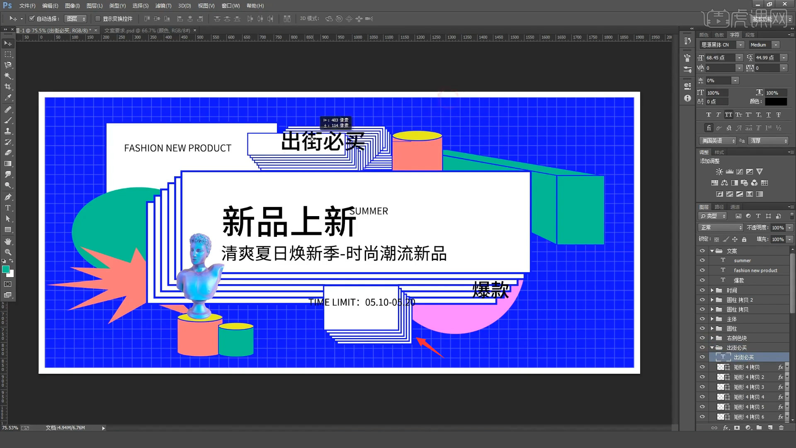Open the 滤镜 menu
This screenshot has width=796, height=448.
(163, 6)
